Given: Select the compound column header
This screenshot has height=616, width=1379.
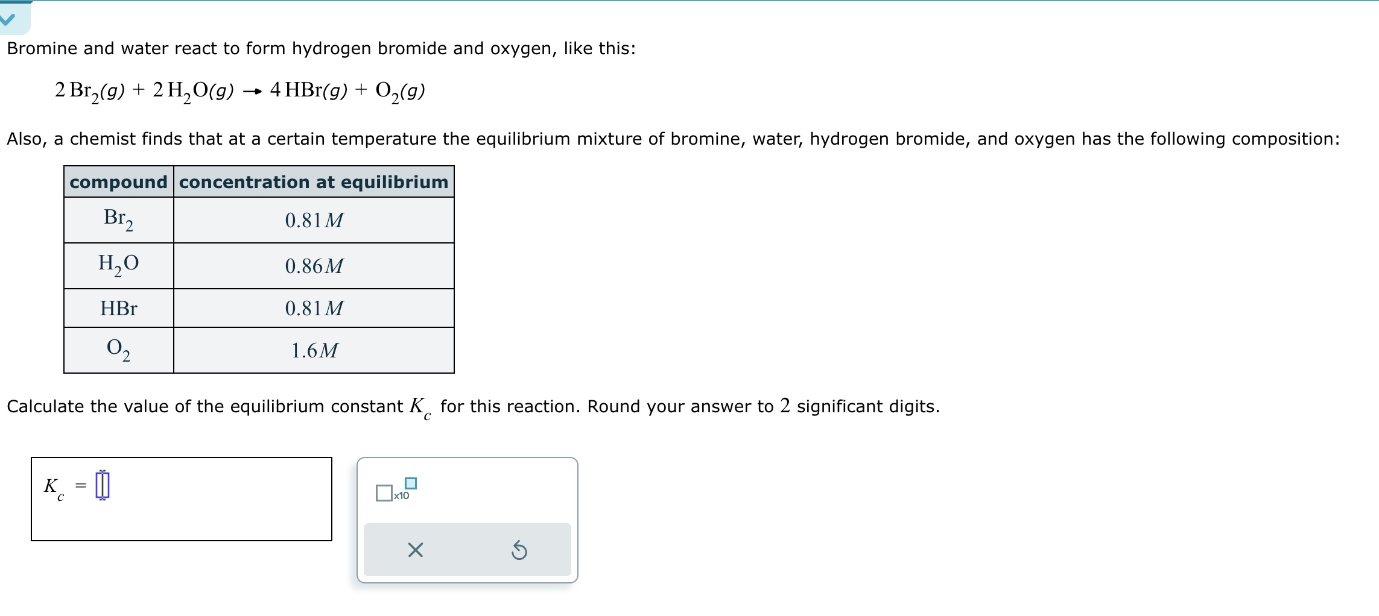Looking at the screenshot, I should [x=118, y=182].
